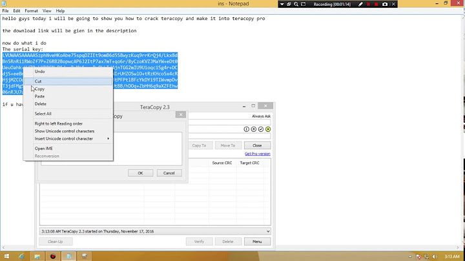Image resolution: width=465 pixels, height=261 pixels.
Task: Open the recorder toolbar dropdown arrow
Action: [282, 4]
